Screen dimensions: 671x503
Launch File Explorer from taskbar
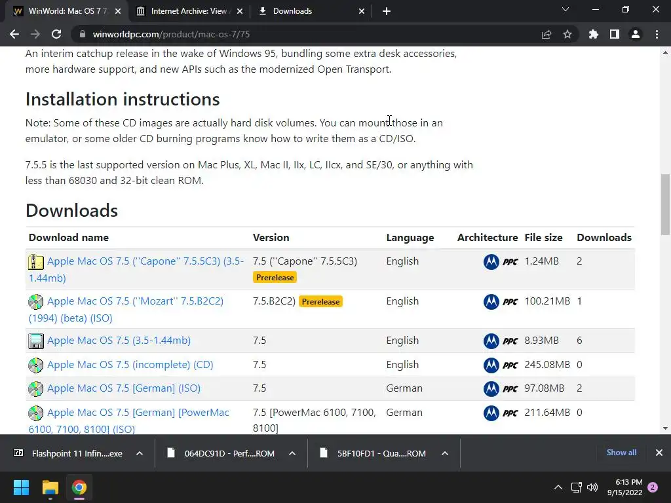pyautogui.click(x=50, y=487)
